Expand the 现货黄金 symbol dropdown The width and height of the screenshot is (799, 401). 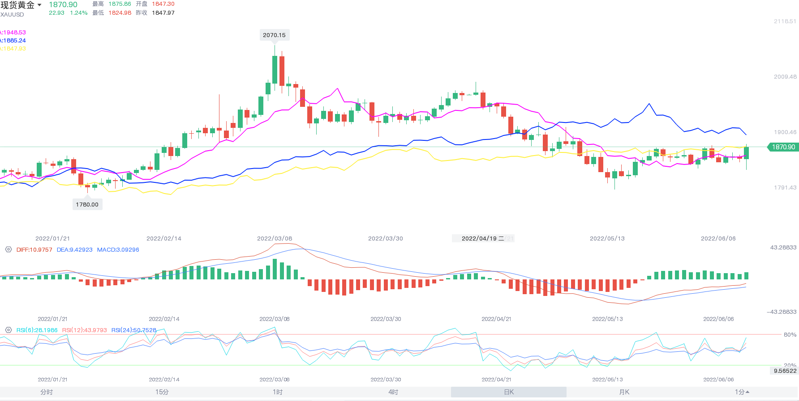coord(39,5)
